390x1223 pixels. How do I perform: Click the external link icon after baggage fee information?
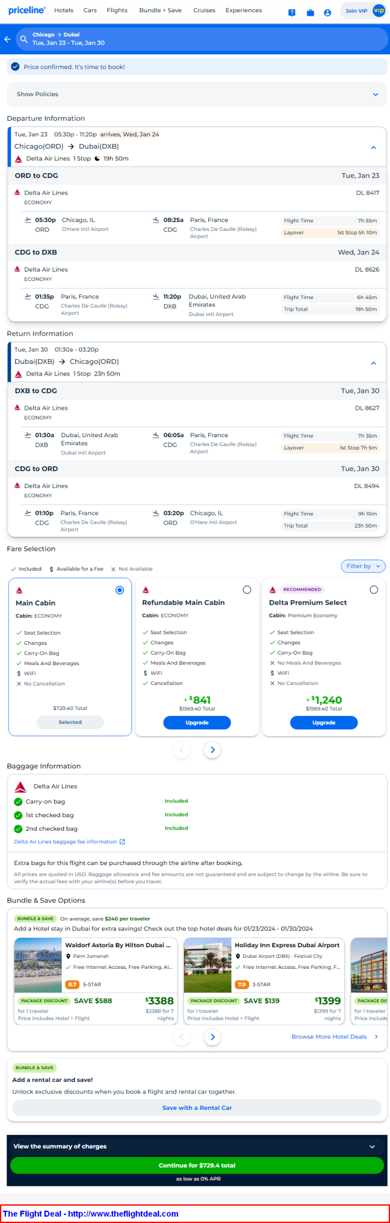pyautogui.click(x=122, y=842)
